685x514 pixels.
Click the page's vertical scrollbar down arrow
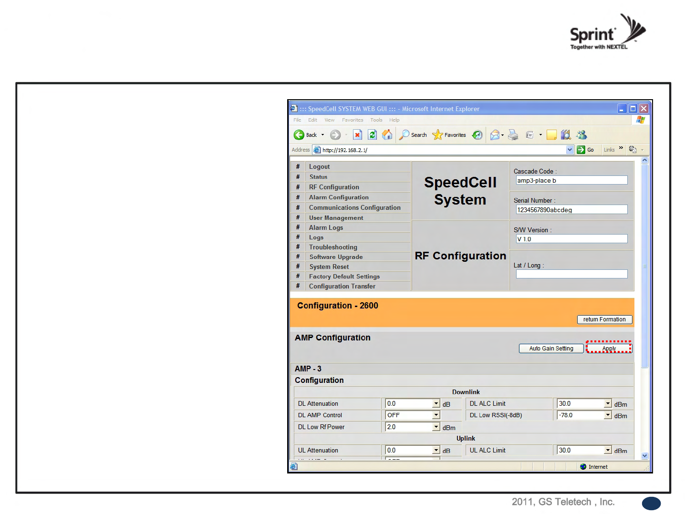pos(644,456)
